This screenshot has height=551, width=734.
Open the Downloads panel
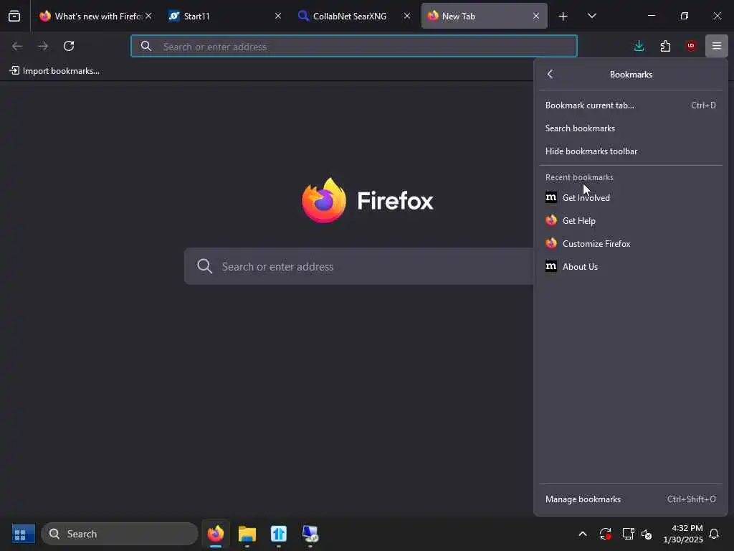click(x=639, y=46)
